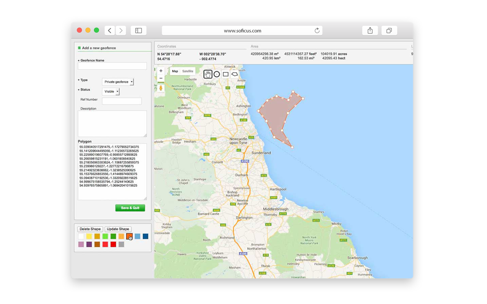The width and height of the screenshot is (487, 304).
Task: Open the Type dropdown showing Private geofence
Action: pos(118,82)
